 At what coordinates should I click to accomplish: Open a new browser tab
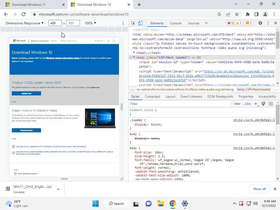click(139, 5)
